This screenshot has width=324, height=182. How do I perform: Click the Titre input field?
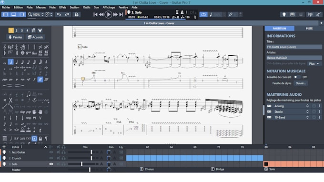(x=294, y=47)
